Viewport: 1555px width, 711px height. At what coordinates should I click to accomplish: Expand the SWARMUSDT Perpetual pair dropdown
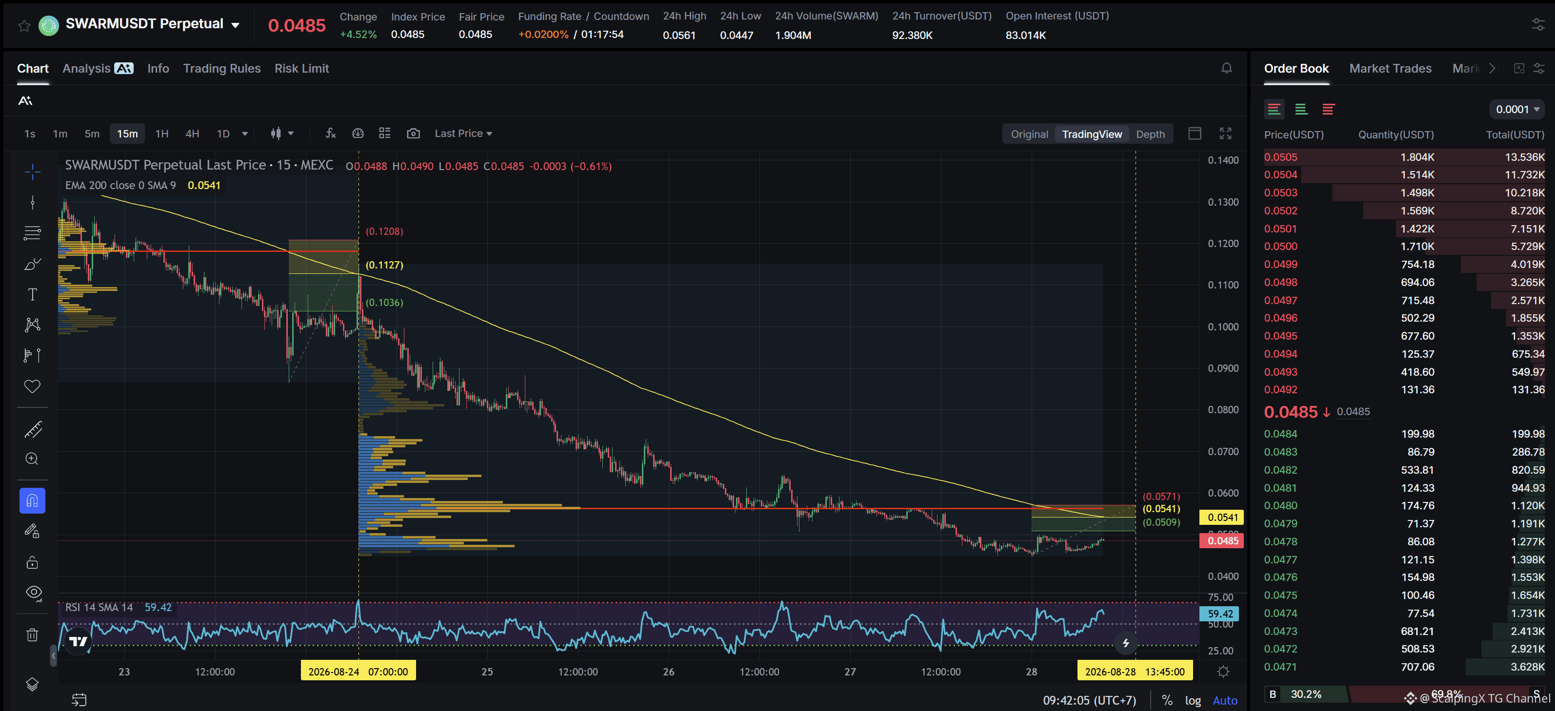(236, 25)
